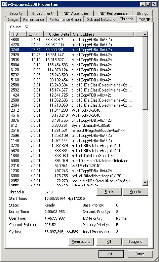This screenshot has height=262, width=159.
Task: Select the thread row with TID 1148
Action: coord(72,141)
